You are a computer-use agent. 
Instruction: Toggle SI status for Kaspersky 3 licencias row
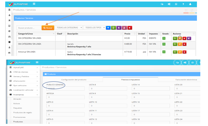tap(164, 52)
